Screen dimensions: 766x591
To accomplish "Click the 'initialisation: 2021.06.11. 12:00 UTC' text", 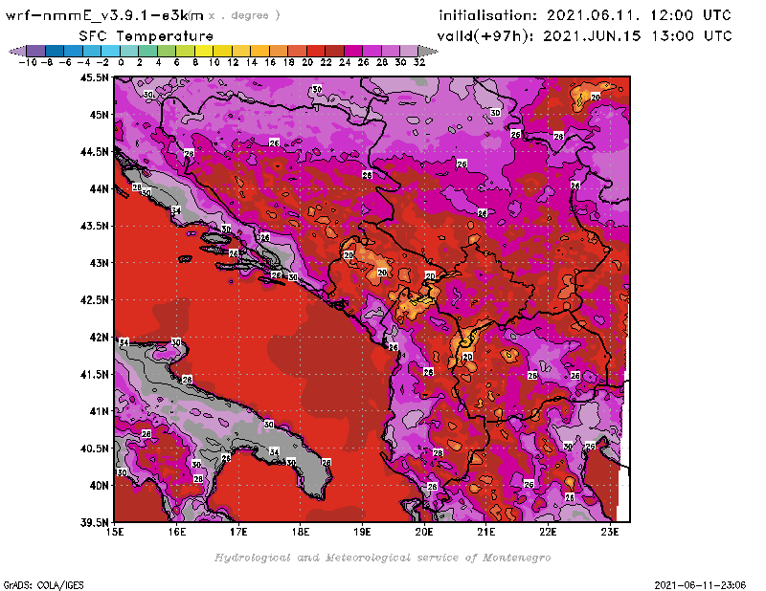I will click(x=585, y=15).
